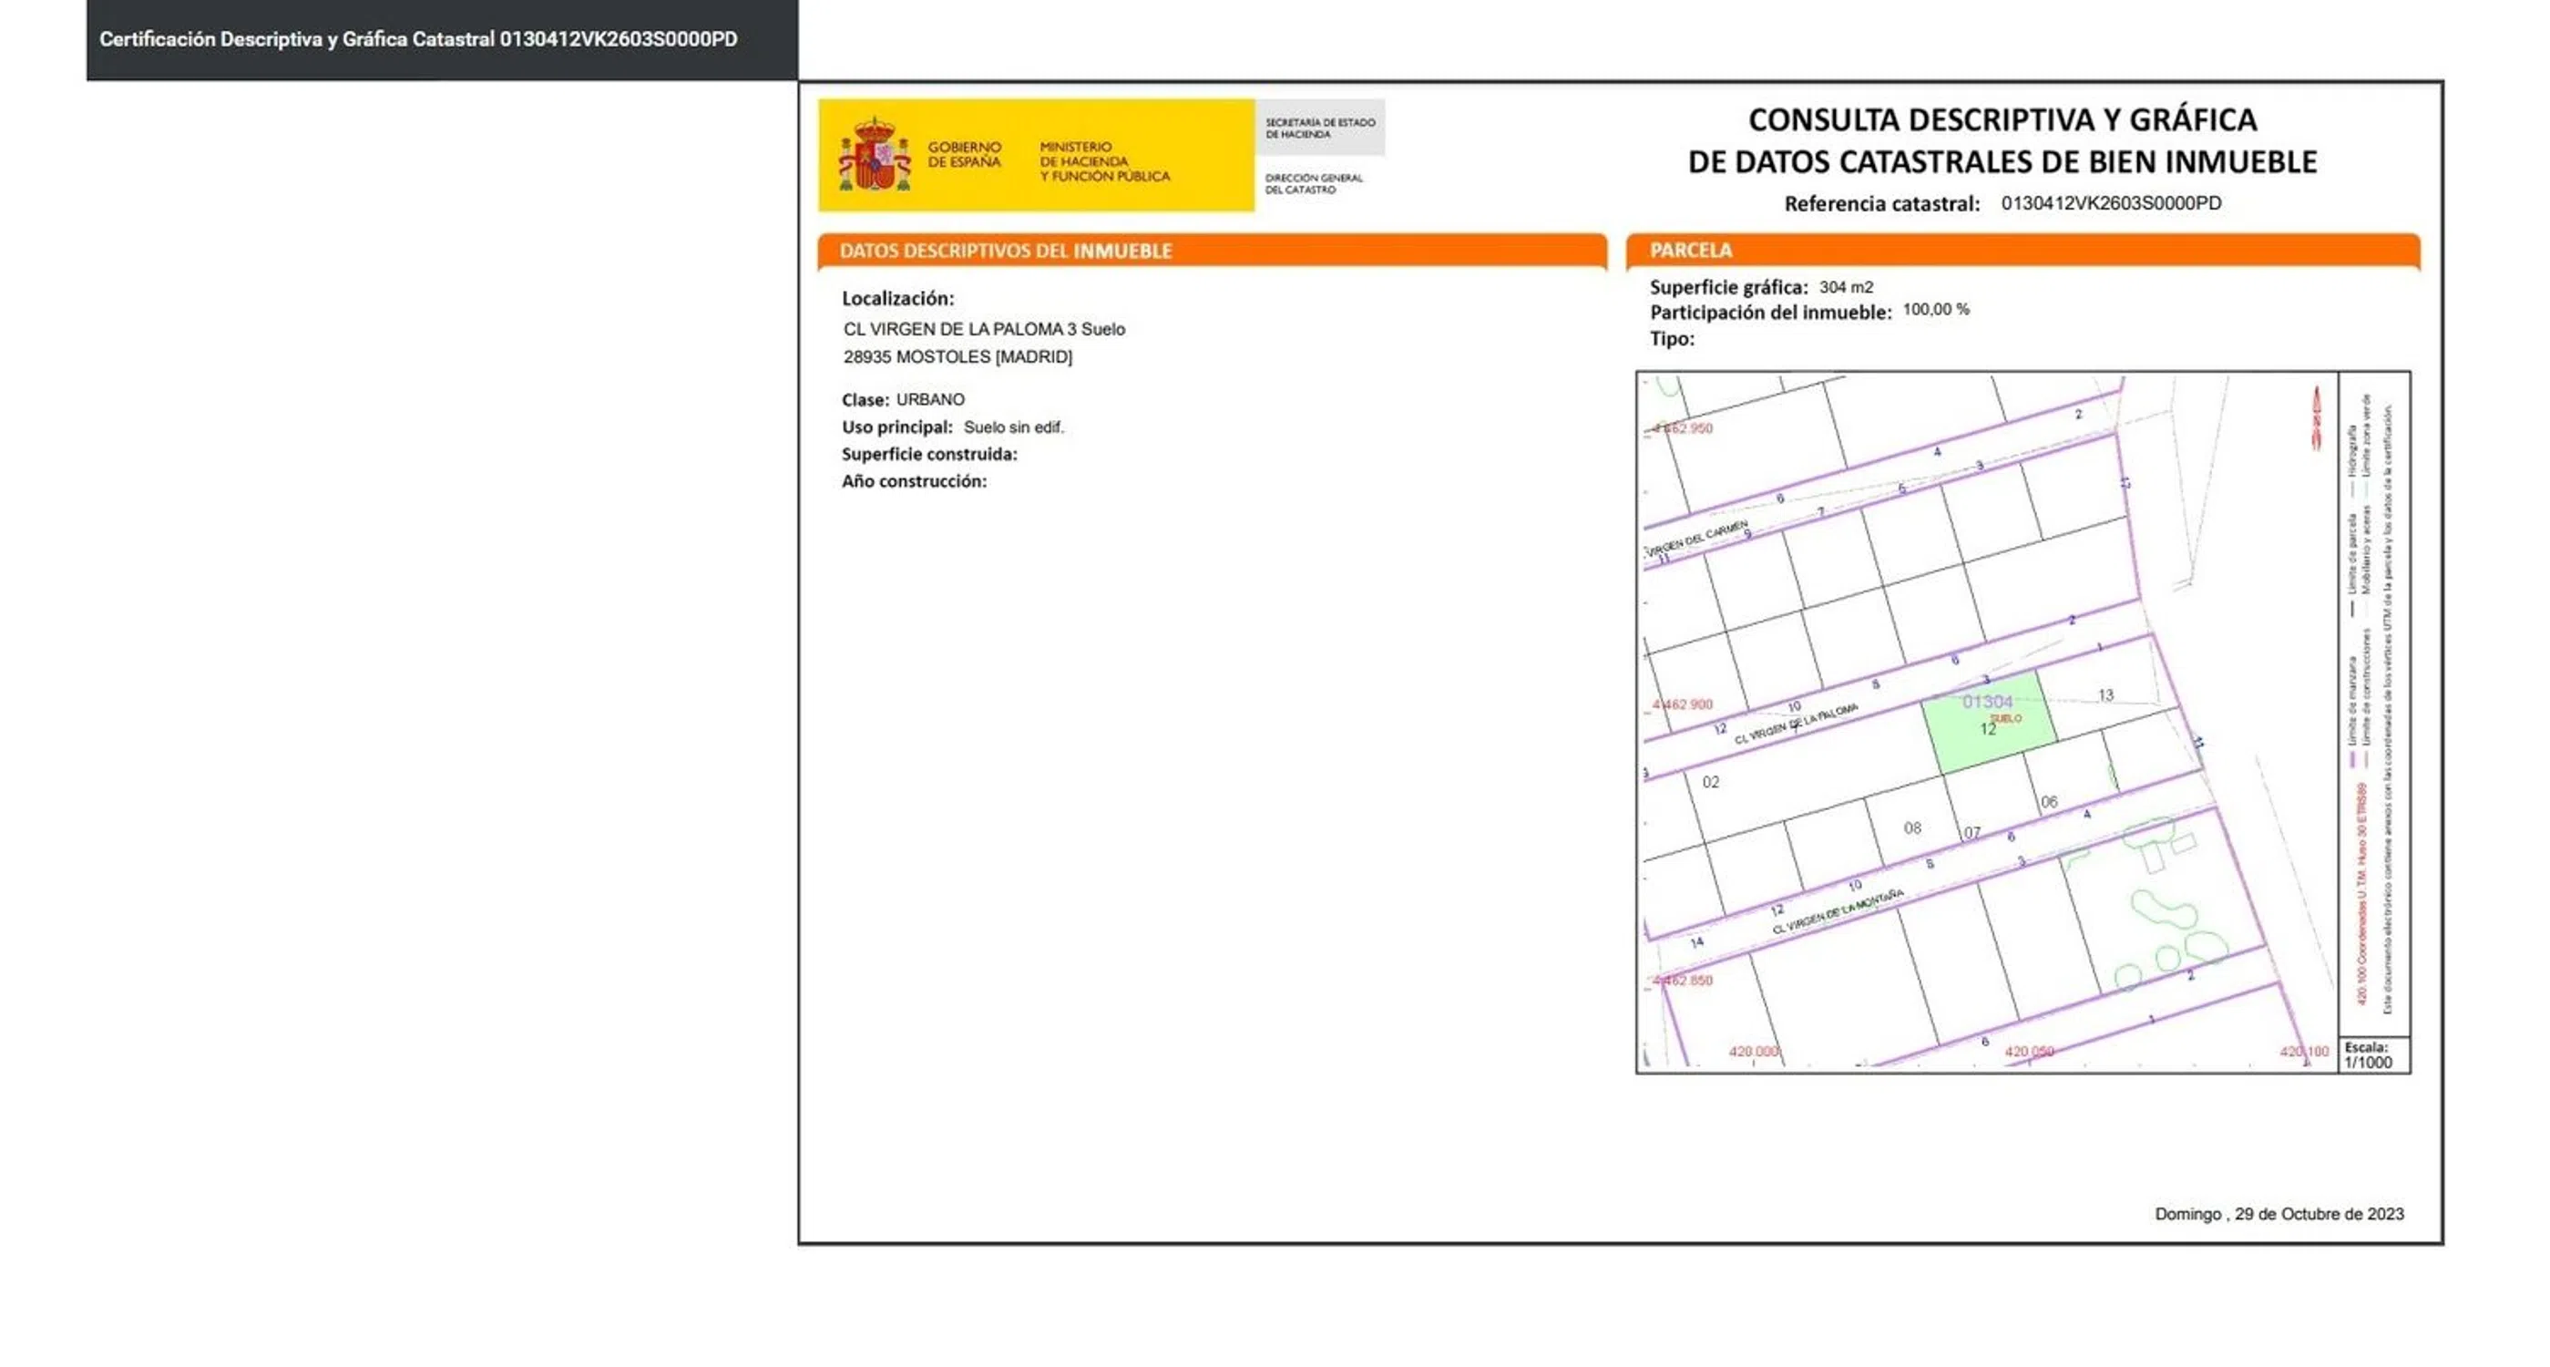Image resolution: width=2550 pixels, height=1367 pixels.
Task: Click the map legend strip on right
Action: 2374,704
